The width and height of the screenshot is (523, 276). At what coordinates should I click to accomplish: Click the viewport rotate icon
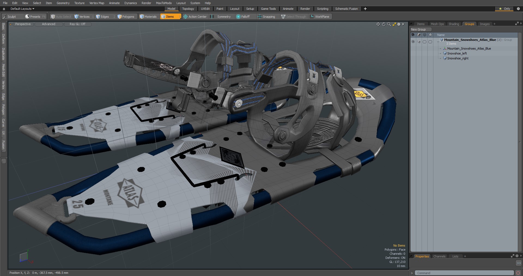click(x=384, y=24)
